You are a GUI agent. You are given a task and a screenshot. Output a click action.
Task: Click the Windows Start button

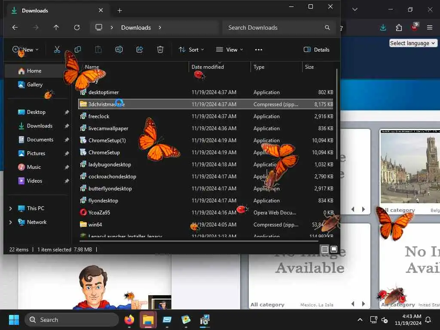coord(14,320)
